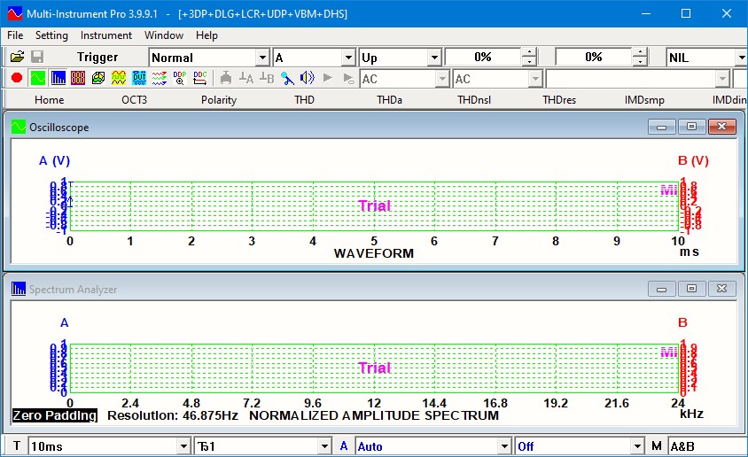Open the Help menu
This screenshot has width=748, height=457.
click(206, 35)
